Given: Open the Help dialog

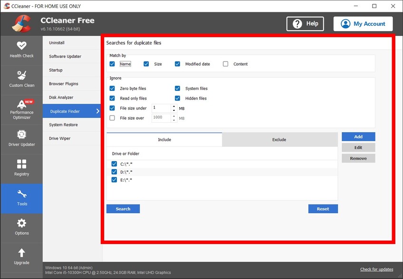Looking at the screenshot, I should (x=305, y=23).
